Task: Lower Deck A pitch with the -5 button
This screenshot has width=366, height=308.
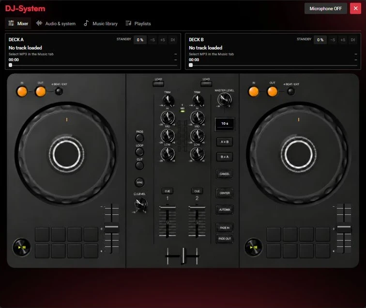Action: (x=152, y=40)
